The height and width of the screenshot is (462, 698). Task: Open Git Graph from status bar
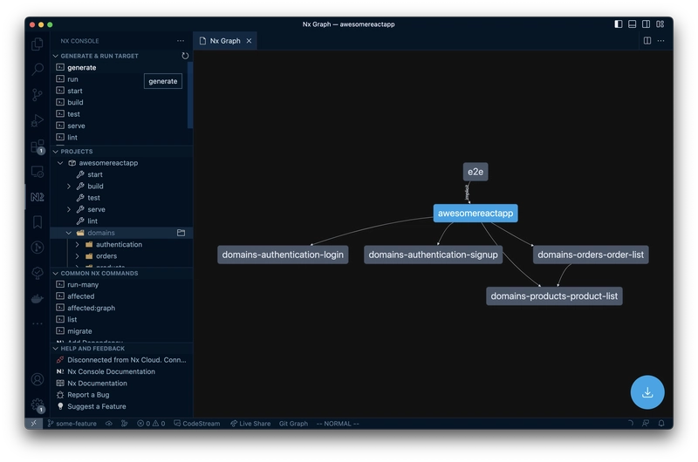coord(293,424)
